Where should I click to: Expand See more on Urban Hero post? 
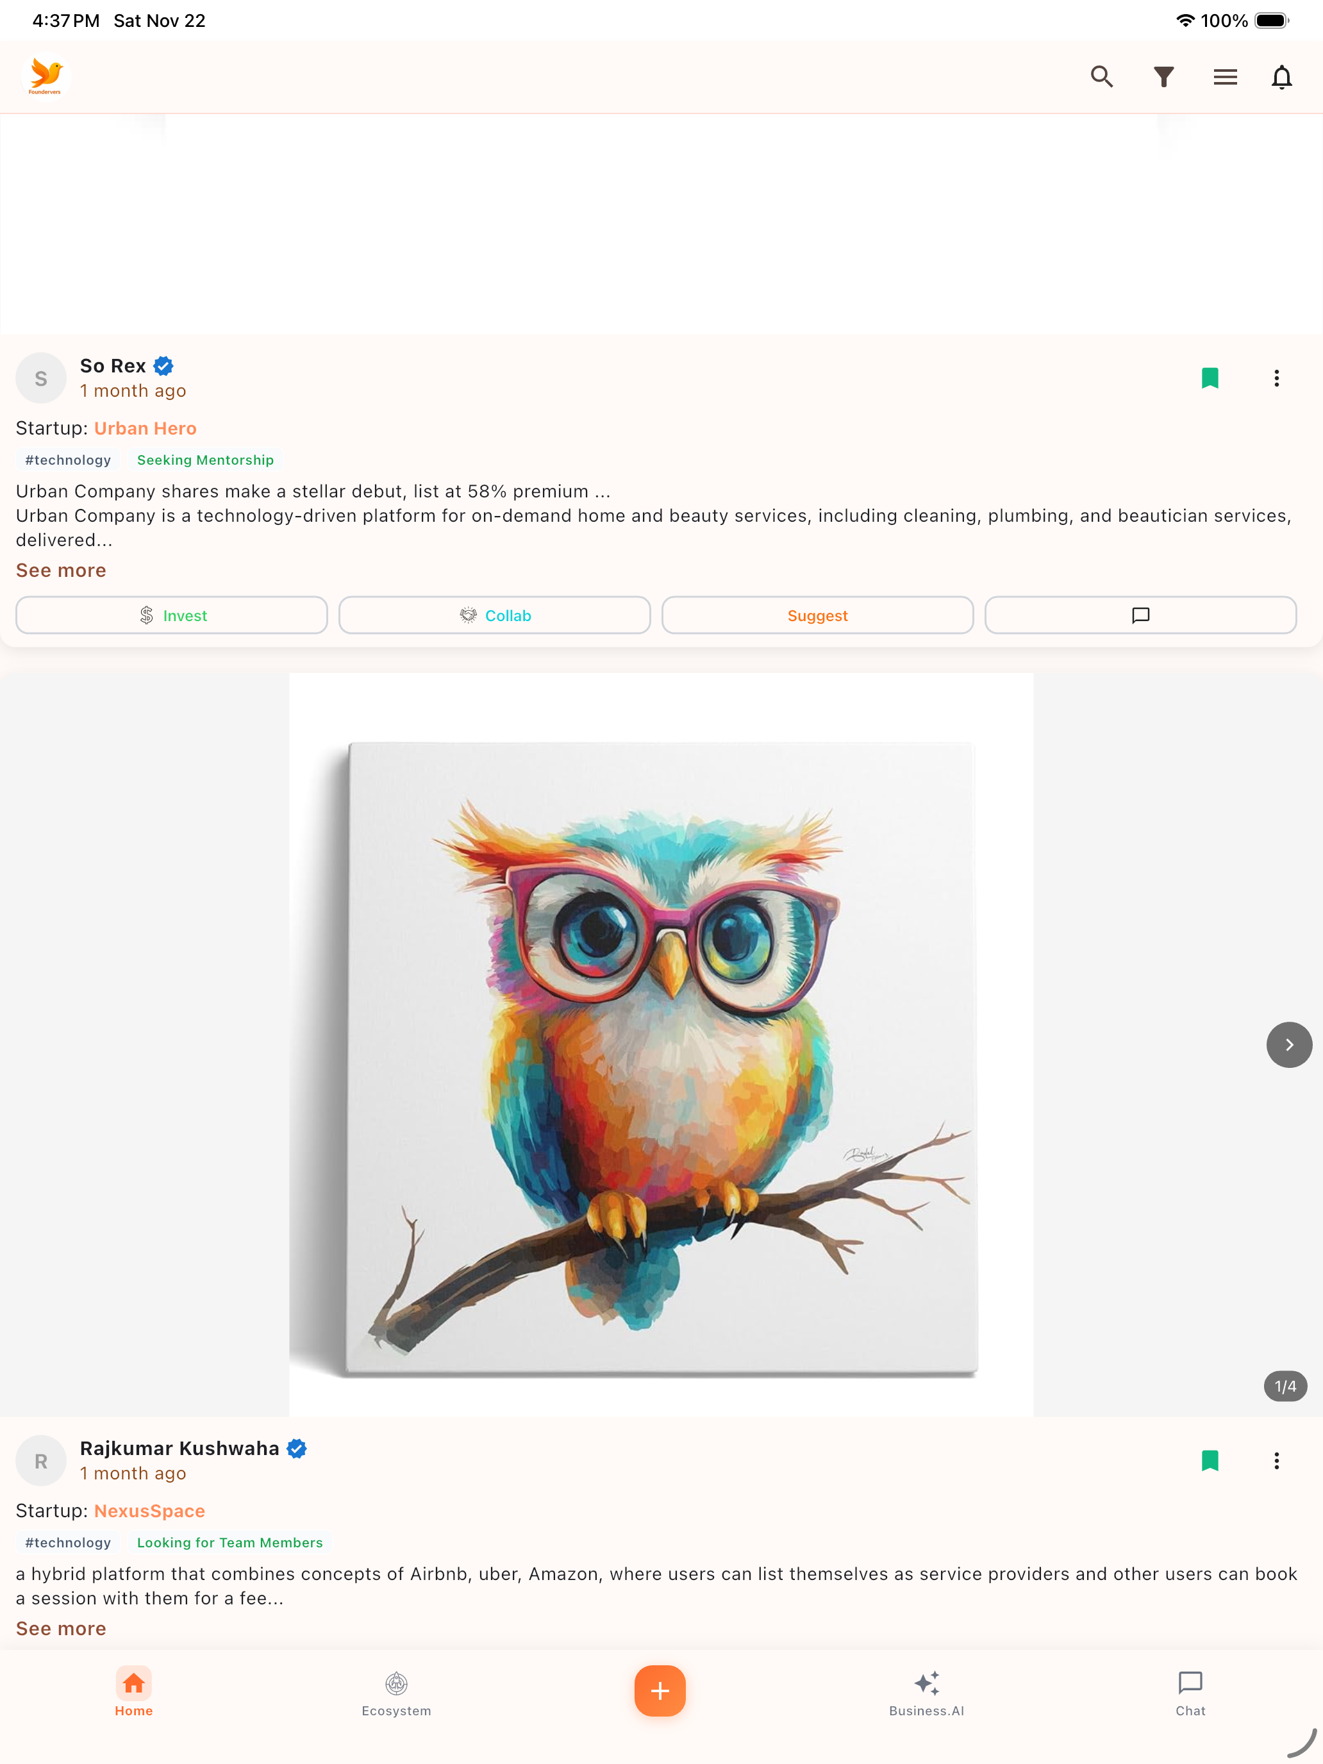[61, 570]
